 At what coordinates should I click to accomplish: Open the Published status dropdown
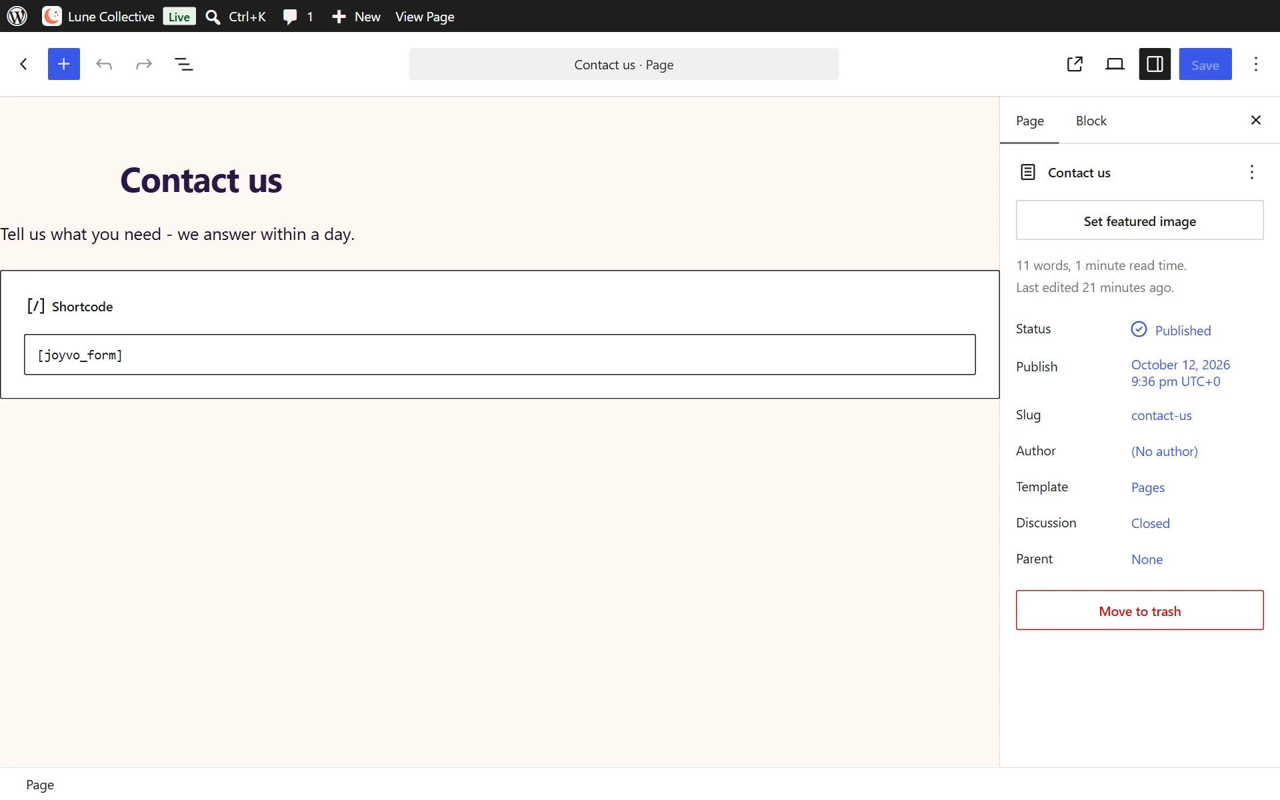click(1171, 330)
